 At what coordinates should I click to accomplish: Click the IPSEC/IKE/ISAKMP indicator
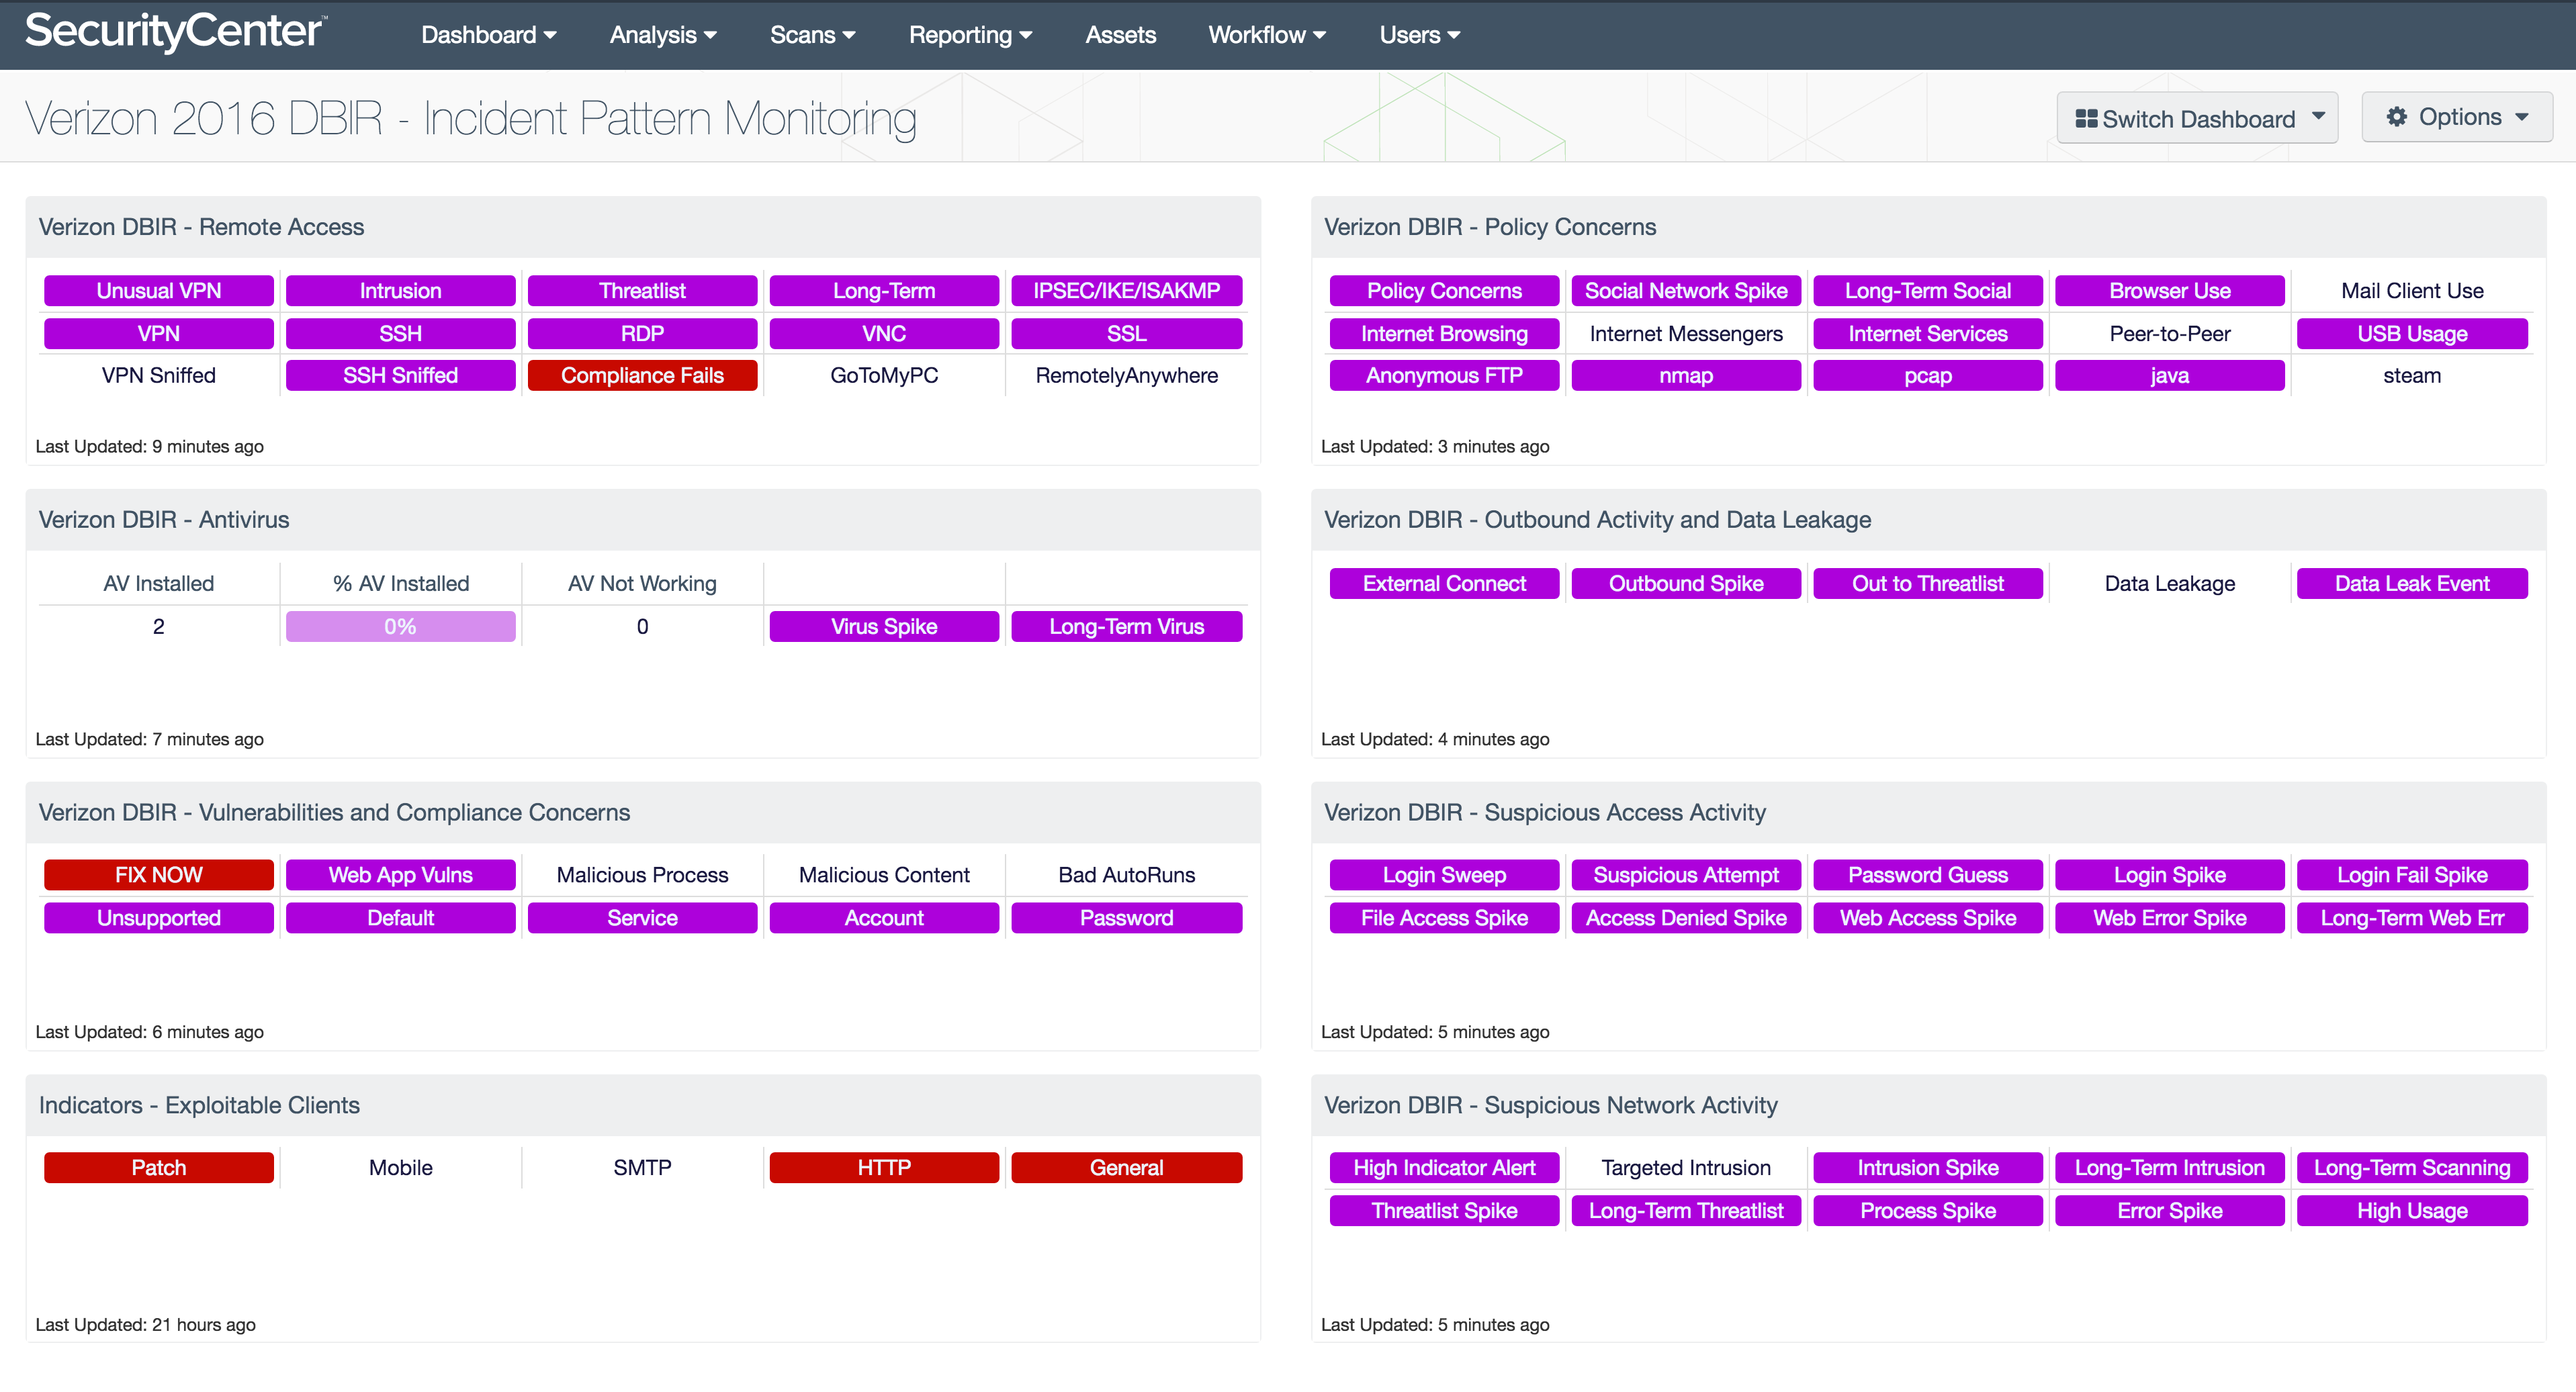click(1127, 291)
